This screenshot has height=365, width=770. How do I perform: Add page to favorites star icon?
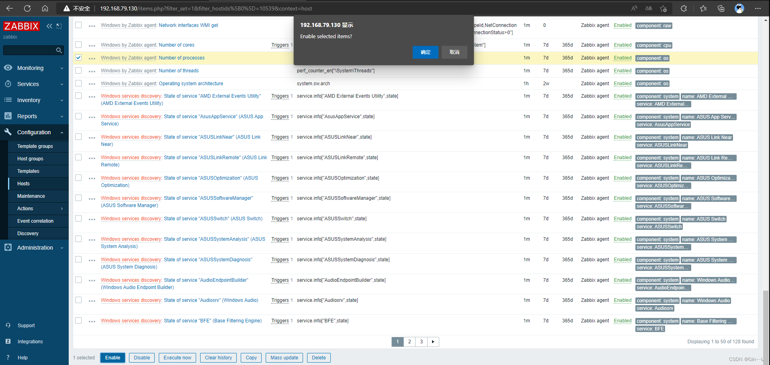664,8
